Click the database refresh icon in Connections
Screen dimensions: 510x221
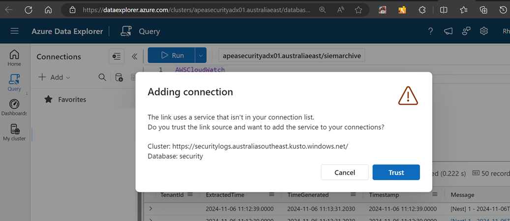tap(119, 78)
